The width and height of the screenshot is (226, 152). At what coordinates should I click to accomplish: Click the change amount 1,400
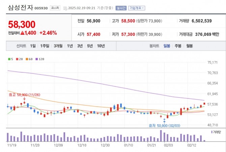click(x=30, y=33)
